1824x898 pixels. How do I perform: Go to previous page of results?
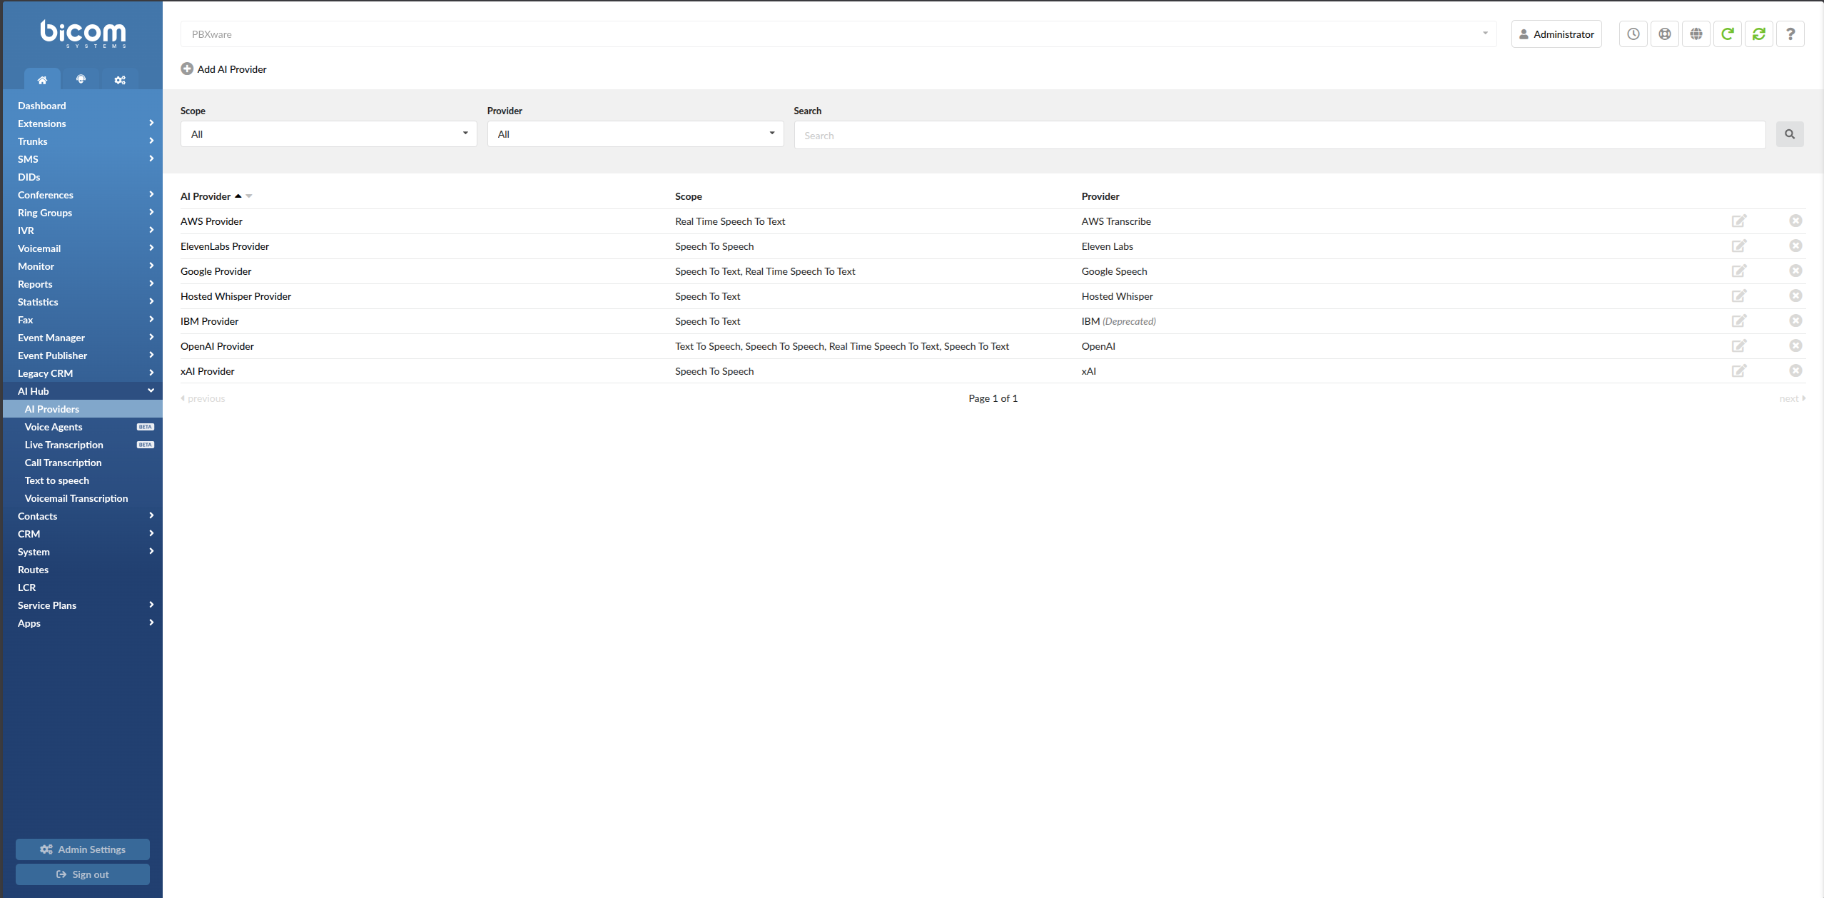click(203, 398)
